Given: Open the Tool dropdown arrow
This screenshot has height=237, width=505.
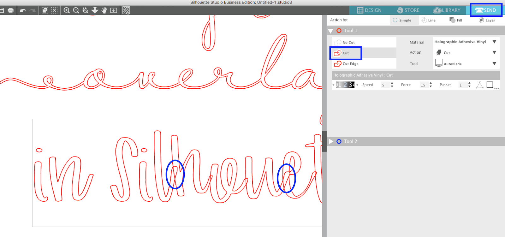Looking at the screenshot, I should click(x=494, y=63).
